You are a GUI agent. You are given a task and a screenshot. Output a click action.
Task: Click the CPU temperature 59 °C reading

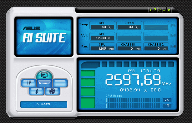102,27
